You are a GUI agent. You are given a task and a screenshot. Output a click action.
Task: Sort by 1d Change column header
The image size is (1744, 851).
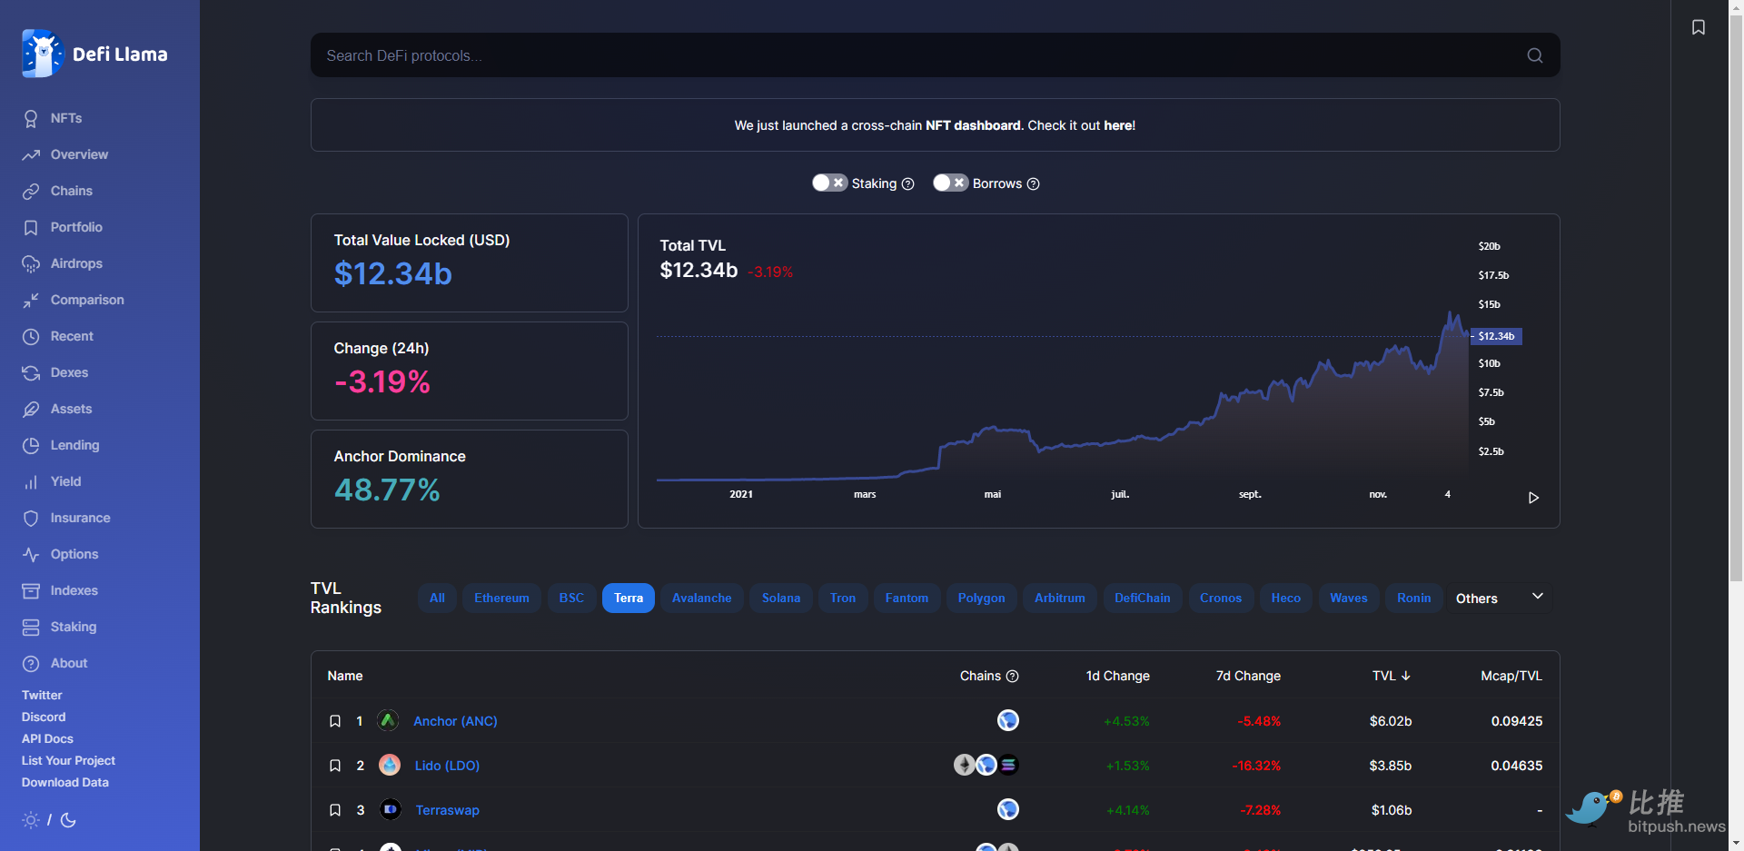point(1118,676)
